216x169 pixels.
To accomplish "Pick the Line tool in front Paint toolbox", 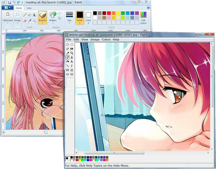I will 68,66.
